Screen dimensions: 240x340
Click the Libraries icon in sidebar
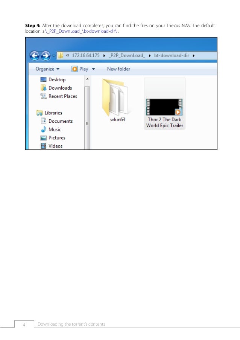click(x=39, y=113)
